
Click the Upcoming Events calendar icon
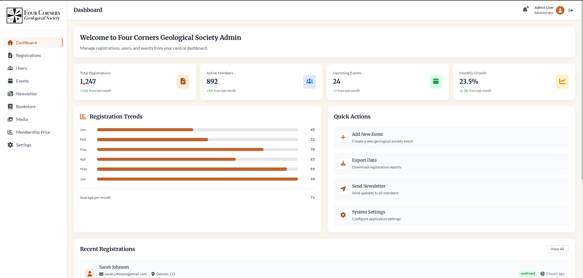click(436, 82)
